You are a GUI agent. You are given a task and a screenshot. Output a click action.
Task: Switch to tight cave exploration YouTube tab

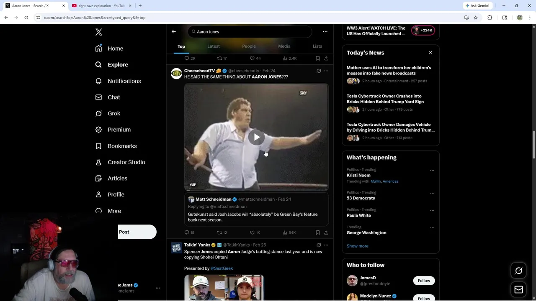(x=101, y=6)
